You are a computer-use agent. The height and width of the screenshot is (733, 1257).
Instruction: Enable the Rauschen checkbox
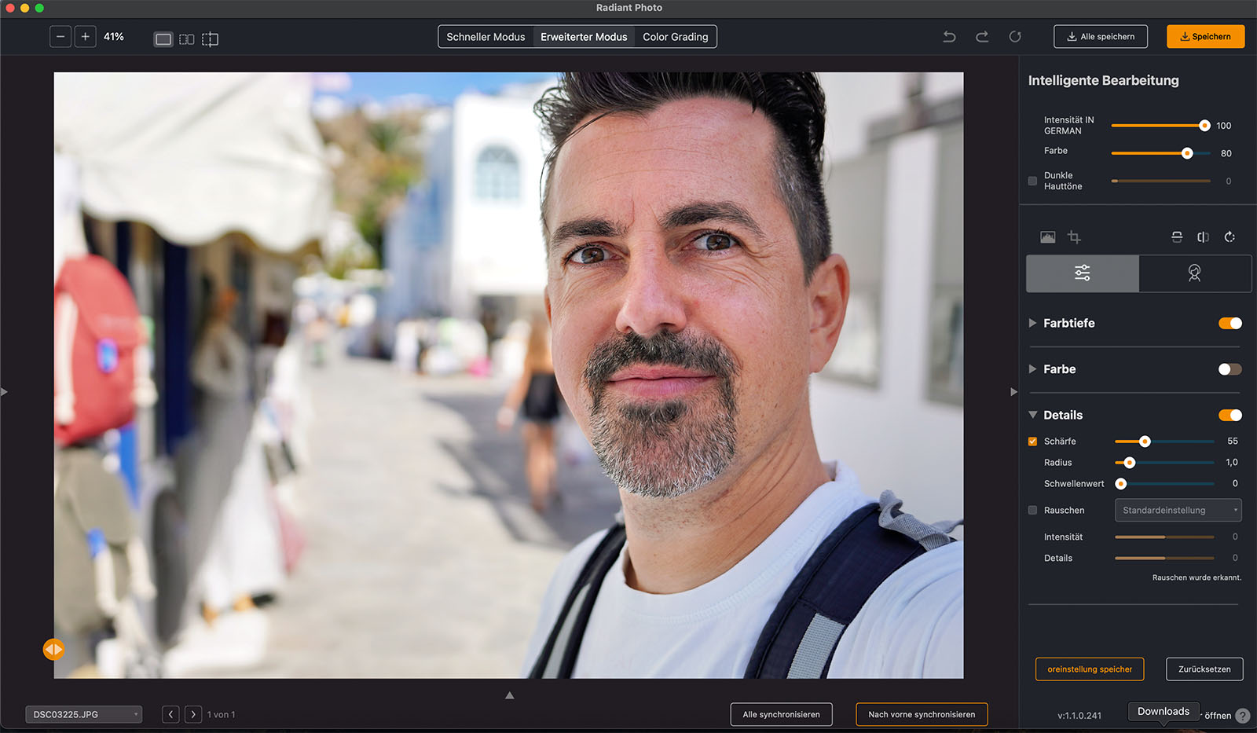[x=1032, y=511]
